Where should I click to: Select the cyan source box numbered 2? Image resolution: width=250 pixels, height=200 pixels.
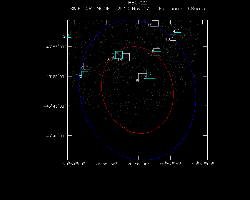point(69,35)
